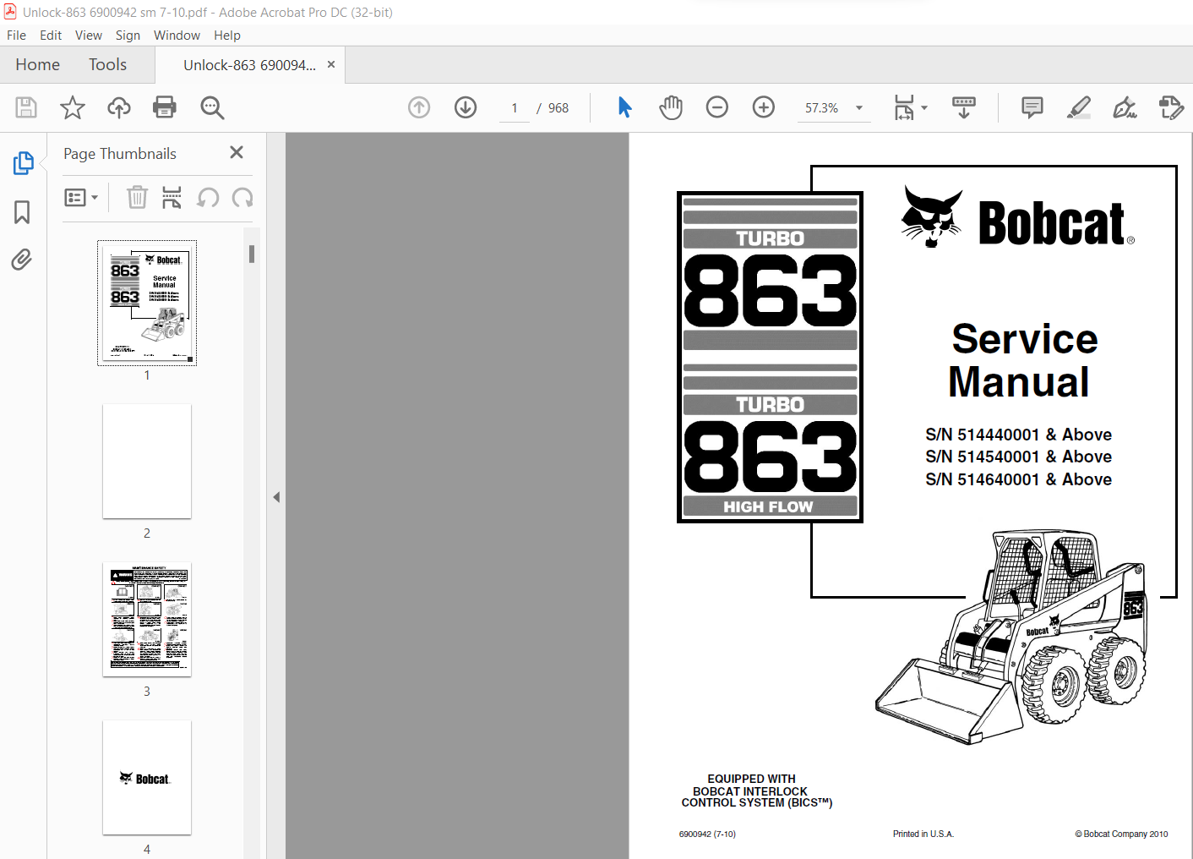
Task: Rotate page counterclockwise
Action: click(x=208, y=198)
